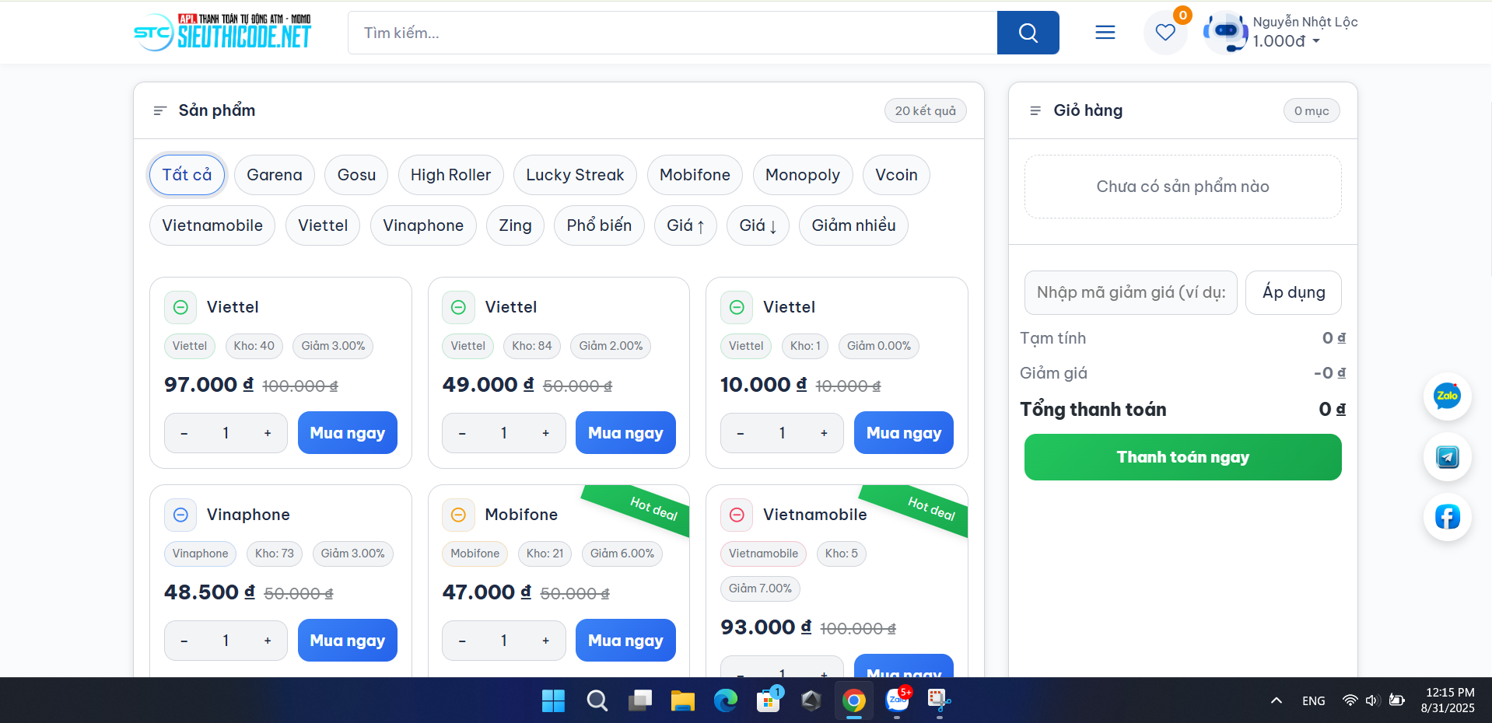Viewport: 1492px width, 723px height.
Task: Select the Garena category filter
Action: click(275, 175)
